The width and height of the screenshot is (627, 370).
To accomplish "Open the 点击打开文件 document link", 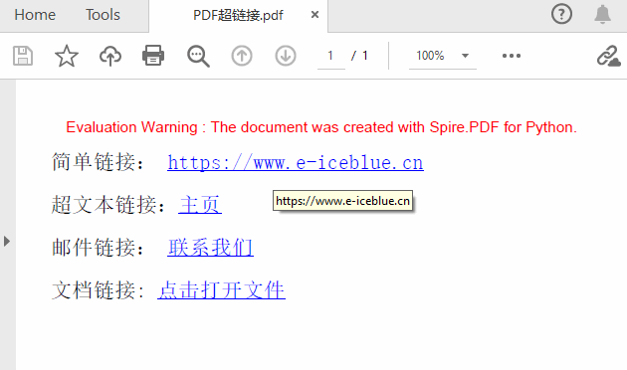I will coord(221,290).
